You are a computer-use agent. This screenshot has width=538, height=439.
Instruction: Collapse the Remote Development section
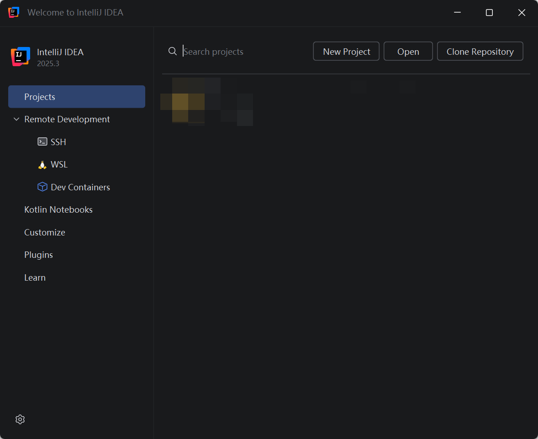pyautogui.click(x=16, y=119)
